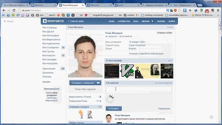Open сообщества in VK header
The width and height of the screenshot is (222, 125).
click(x=124, y=21)
